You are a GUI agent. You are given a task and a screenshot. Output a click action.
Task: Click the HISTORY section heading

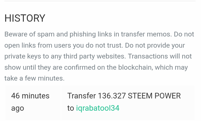pos(25,18)
